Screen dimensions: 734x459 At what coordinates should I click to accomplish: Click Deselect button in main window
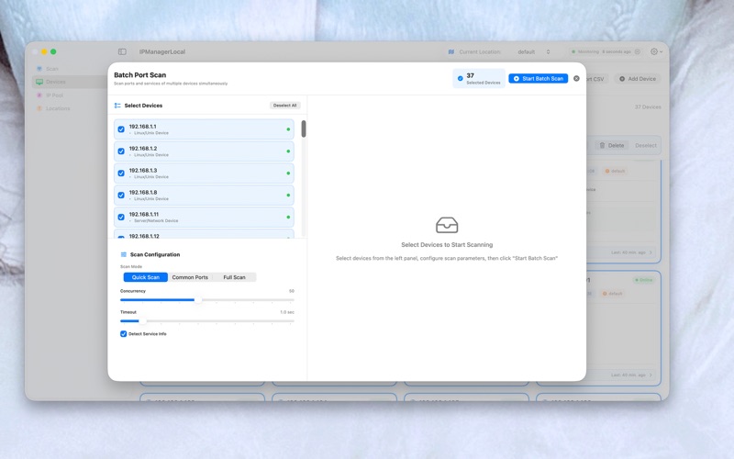pyautogui.click(x=646, y=146)
